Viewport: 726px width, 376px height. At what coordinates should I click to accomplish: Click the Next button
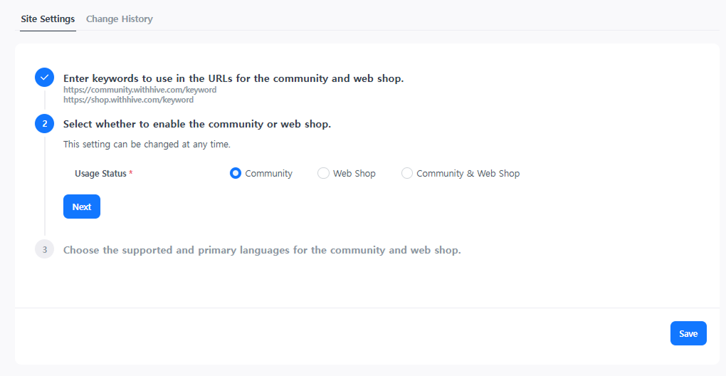[81, 207]
